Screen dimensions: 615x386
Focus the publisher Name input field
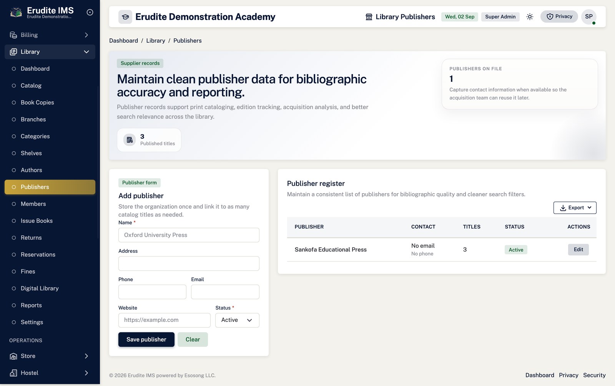point(189,235)
